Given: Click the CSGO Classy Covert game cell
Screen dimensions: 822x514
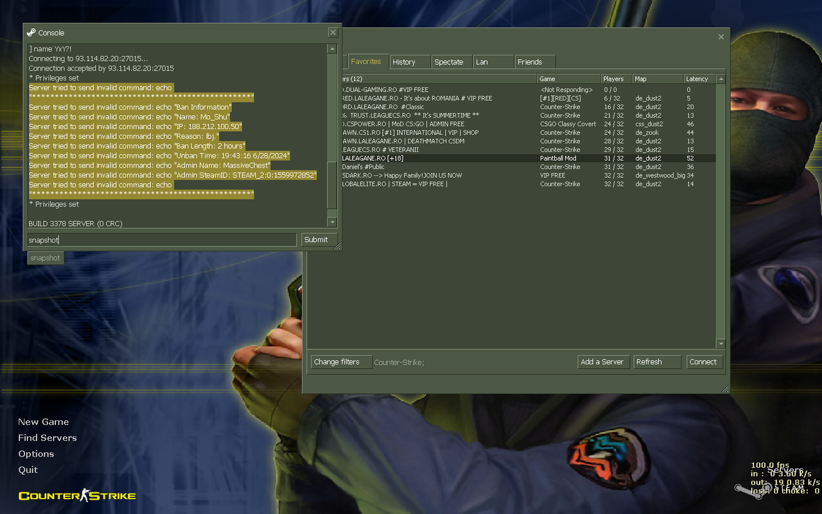Looking at the screenshot, I should point(568,124).
